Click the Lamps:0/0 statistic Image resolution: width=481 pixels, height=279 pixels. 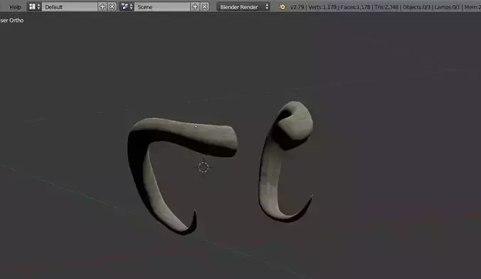pos(447,6)
